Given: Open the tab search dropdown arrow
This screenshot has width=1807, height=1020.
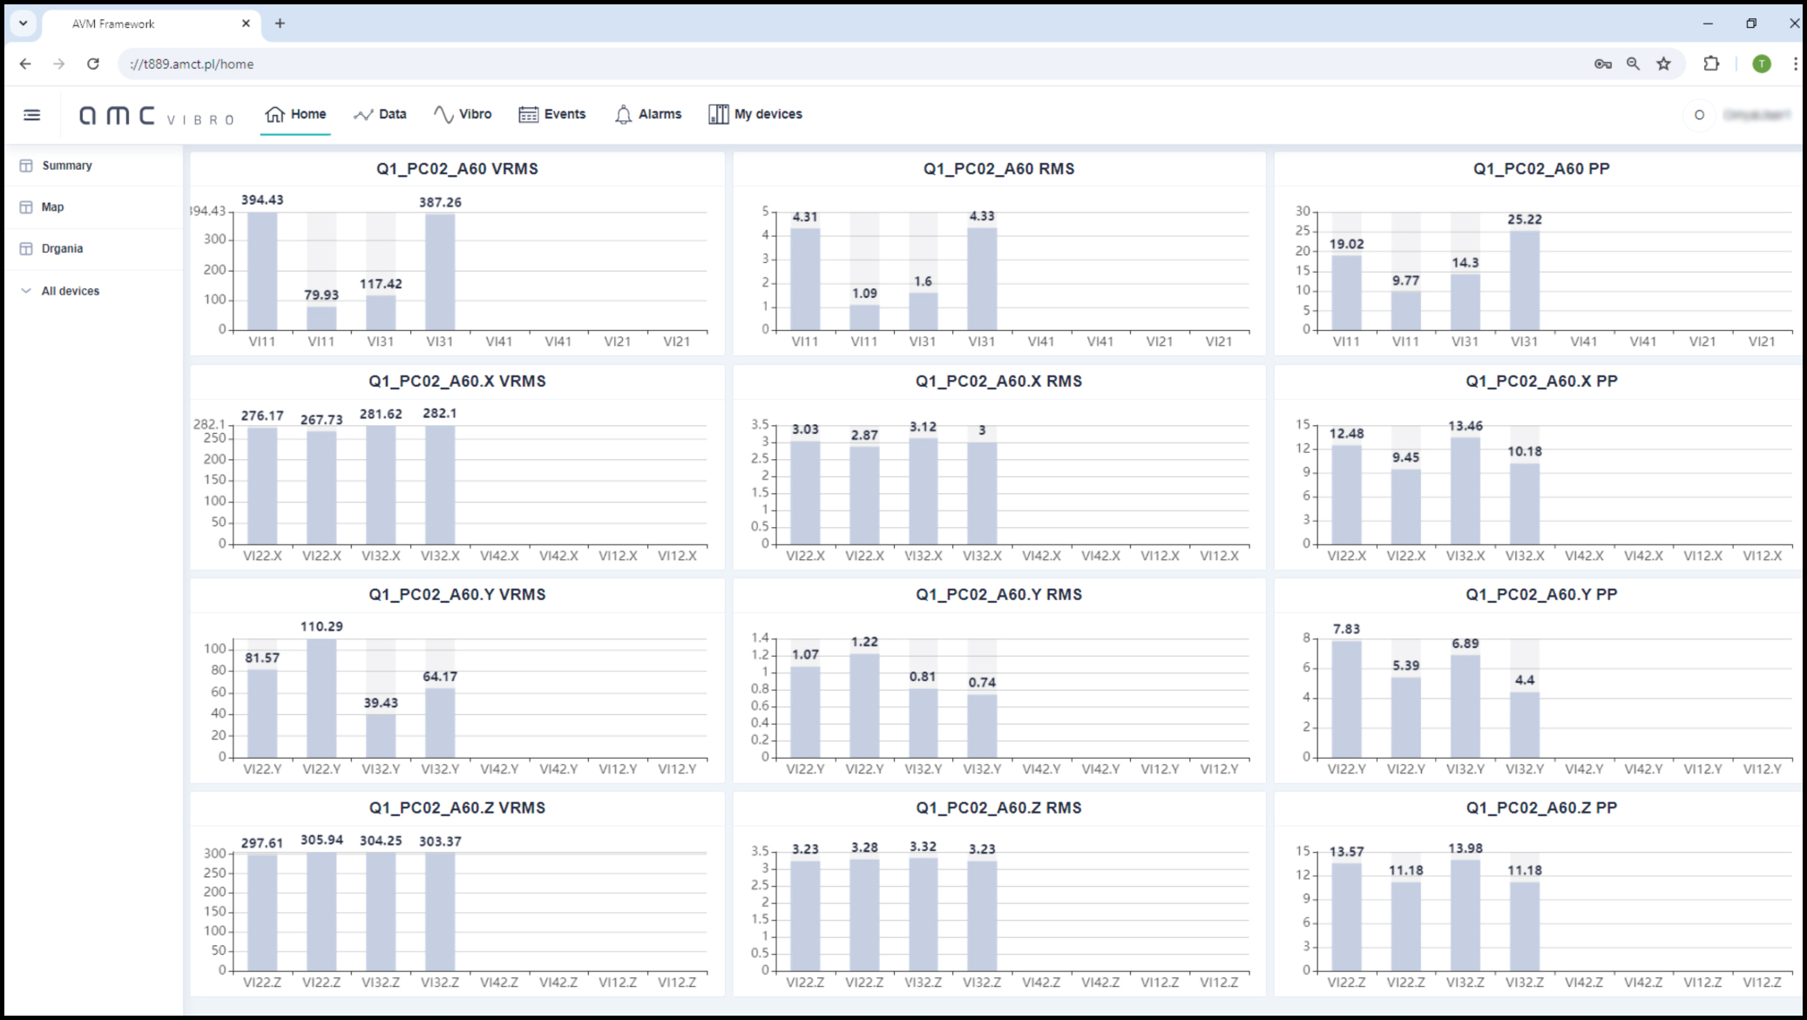Looking at the screenshot, I should (24, 24).
